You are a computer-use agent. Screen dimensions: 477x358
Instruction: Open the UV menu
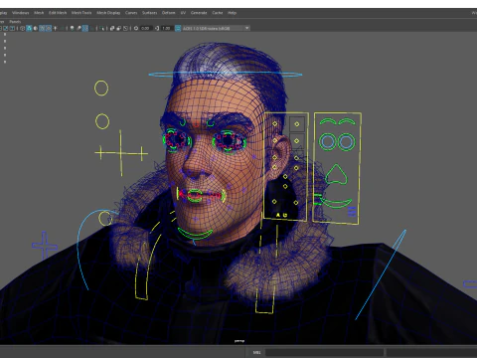point(183,13)
